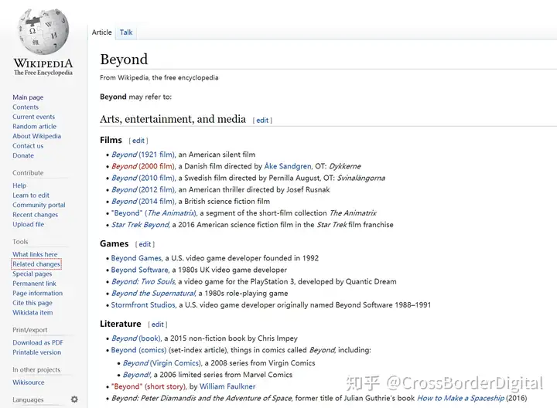Screen dimensions: 557x408
Task: Go to Contents in the sidebar
Action: coord(26,107)
